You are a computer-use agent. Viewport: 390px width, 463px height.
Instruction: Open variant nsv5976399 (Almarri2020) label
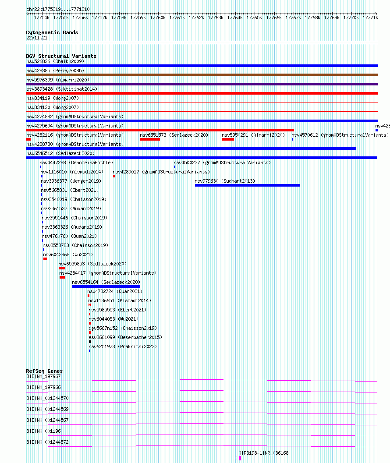tap(58, 80)
